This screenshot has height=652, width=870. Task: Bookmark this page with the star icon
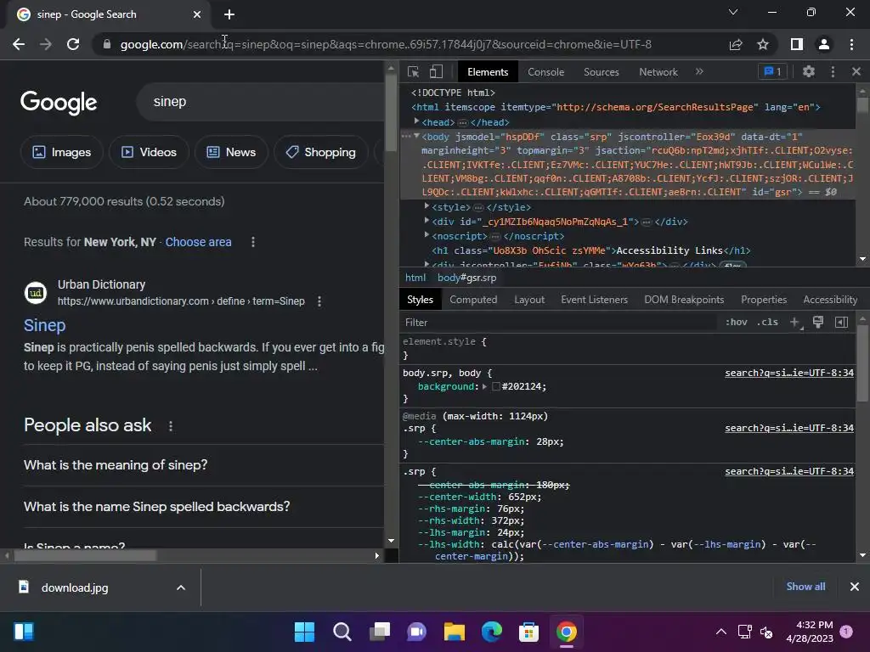tap(763, 44)
